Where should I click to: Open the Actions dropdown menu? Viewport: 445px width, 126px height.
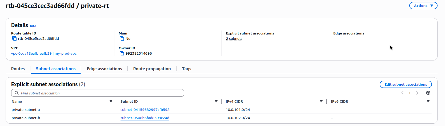(423, 6)
